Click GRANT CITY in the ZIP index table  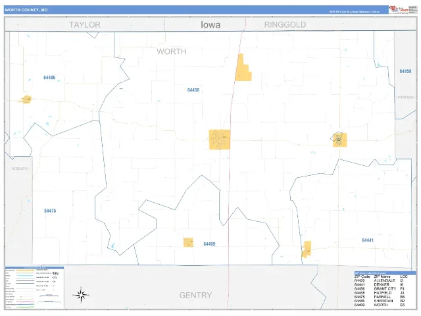(385, 288)
